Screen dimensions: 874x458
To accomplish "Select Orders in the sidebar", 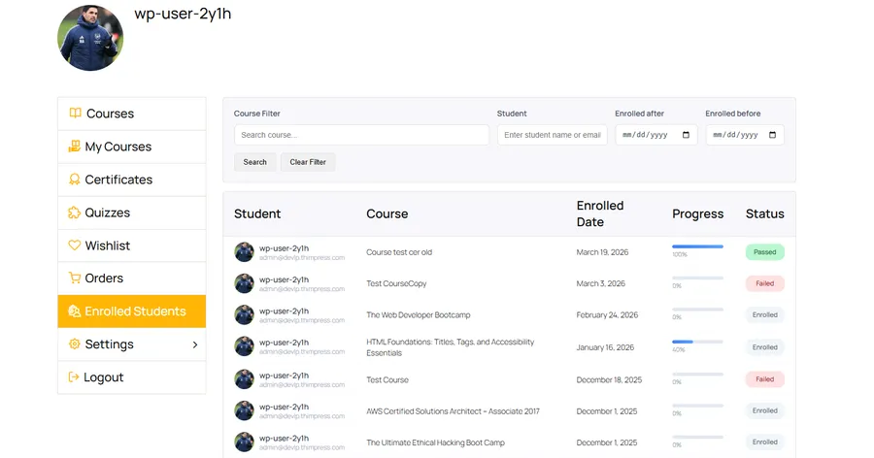I will tap(131, 278).
